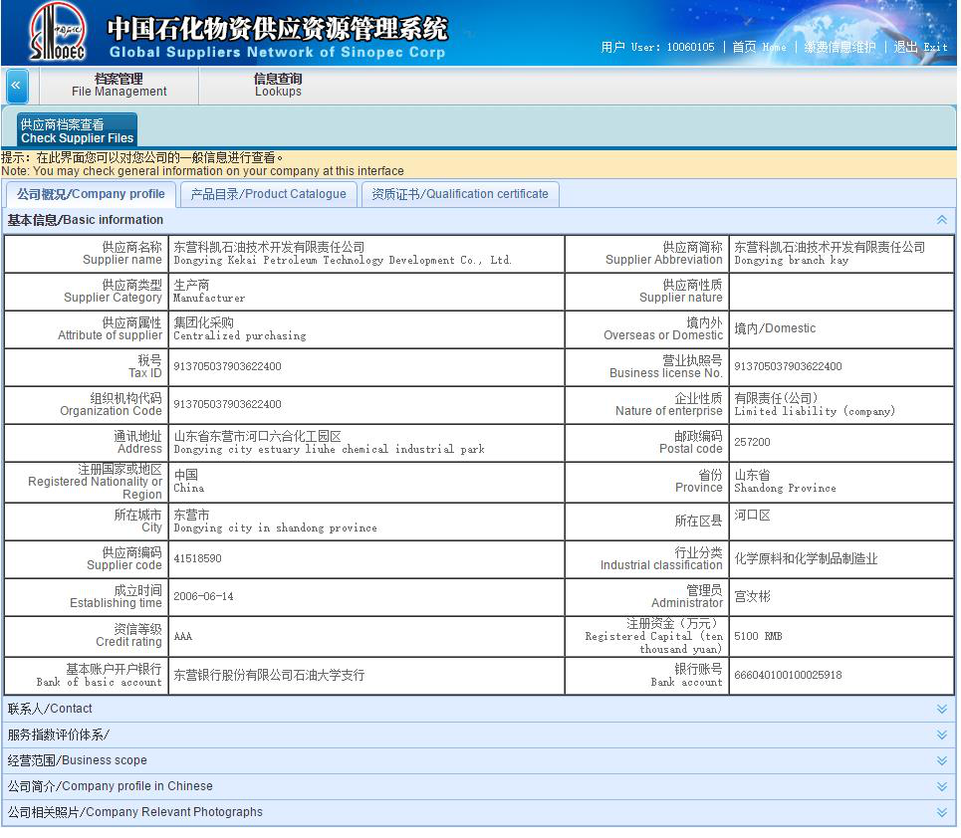Click Exit link to log out

pos(920,47)
